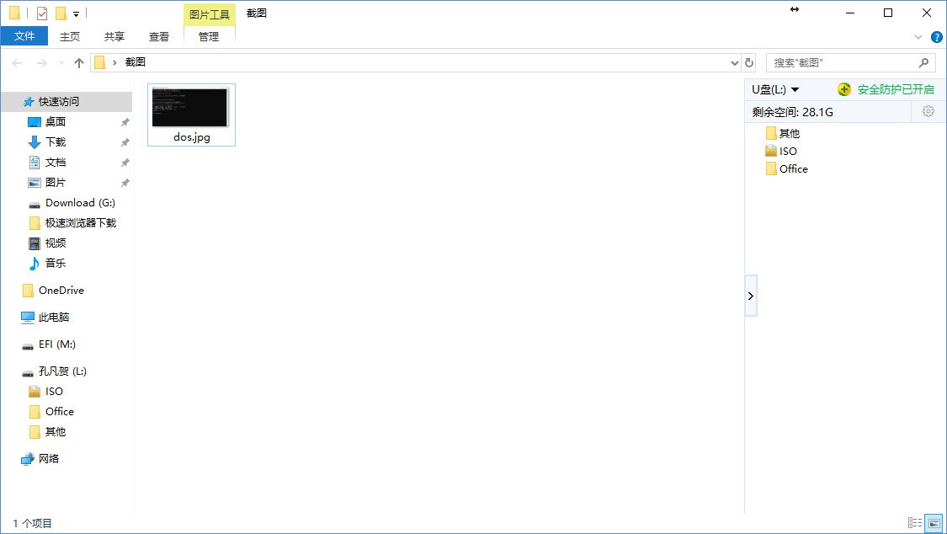
Task: Switch to large thumbnails view
Action: pos(933,523)
